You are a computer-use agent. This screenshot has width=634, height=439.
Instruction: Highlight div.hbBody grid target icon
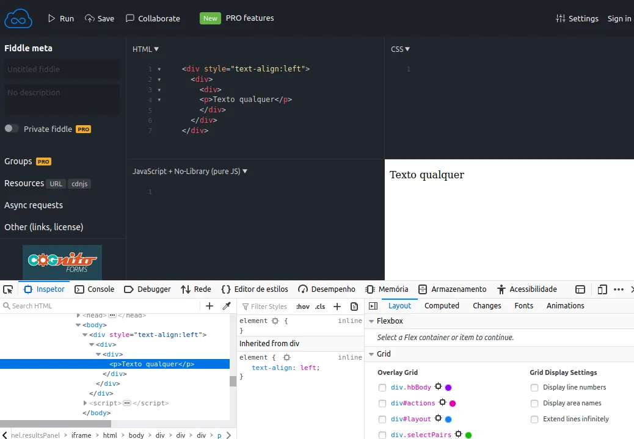438,386
